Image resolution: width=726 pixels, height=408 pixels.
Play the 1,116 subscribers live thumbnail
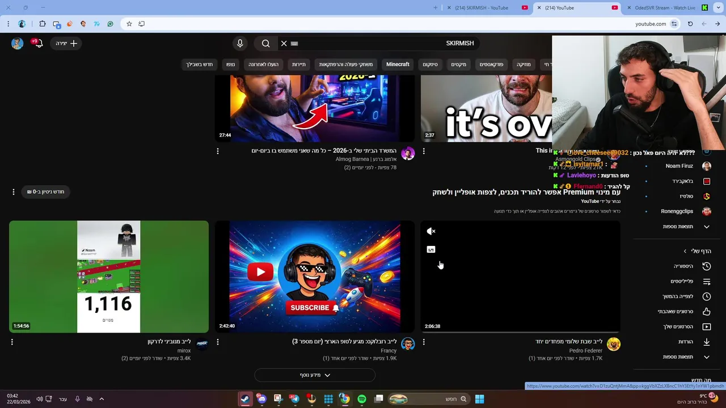pos(109,277)
